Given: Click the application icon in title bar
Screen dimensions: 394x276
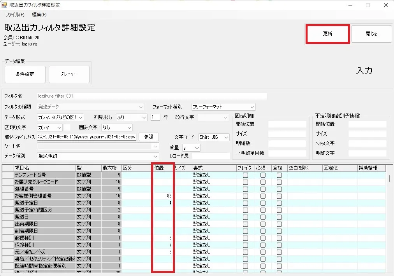Looking at the screenshot, I should tap(4, 5).
